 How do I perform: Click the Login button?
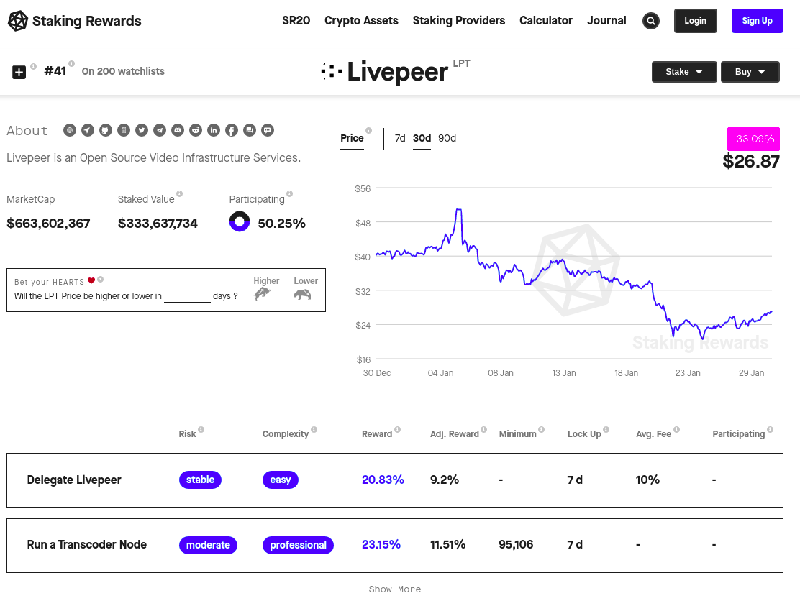[696, 21]
